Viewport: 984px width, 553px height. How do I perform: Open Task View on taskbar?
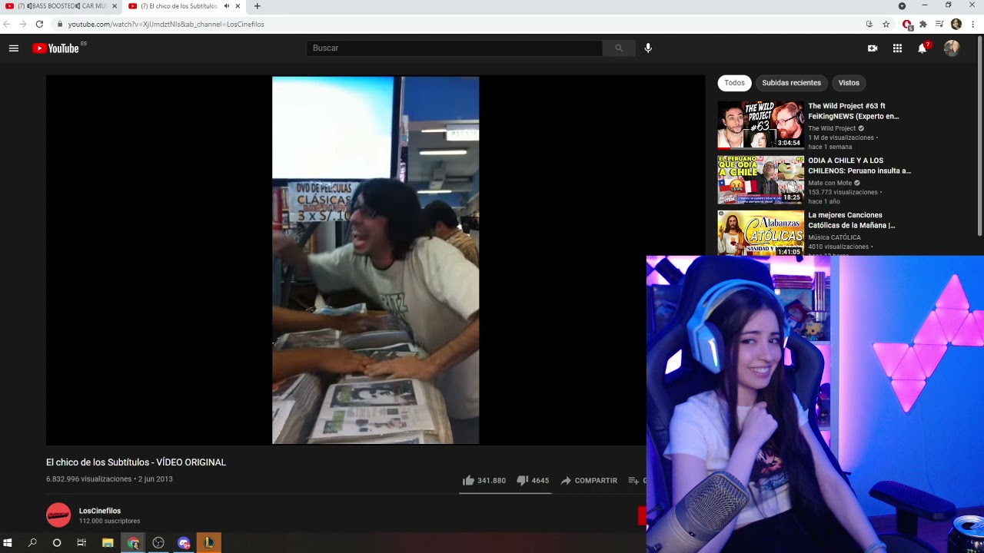pyautogui.click(x=81, y=543)
